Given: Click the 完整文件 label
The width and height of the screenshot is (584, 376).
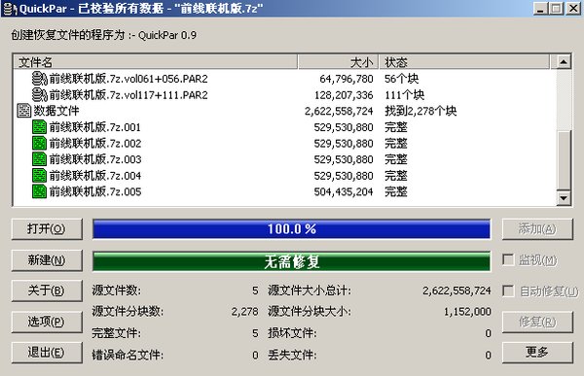Looking at the screenshot, I should pos(117,333).
